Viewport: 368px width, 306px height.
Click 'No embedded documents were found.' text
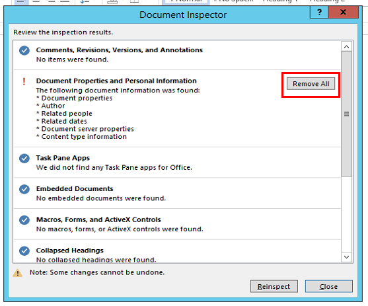[101, 198]
